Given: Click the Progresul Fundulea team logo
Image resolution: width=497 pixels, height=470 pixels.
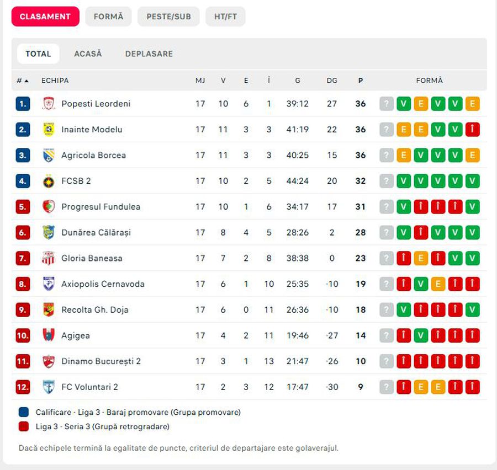Looking at the screenshot, I should (49, 207).
